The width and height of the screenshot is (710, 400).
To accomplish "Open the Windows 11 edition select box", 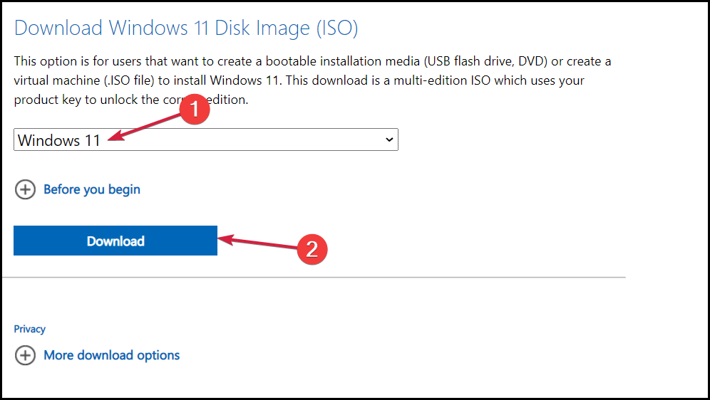I will pos(206,140).
